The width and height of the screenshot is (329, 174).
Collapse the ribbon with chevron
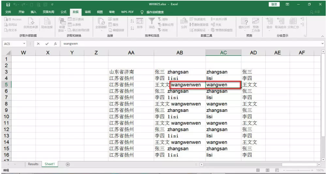[323, 36]
